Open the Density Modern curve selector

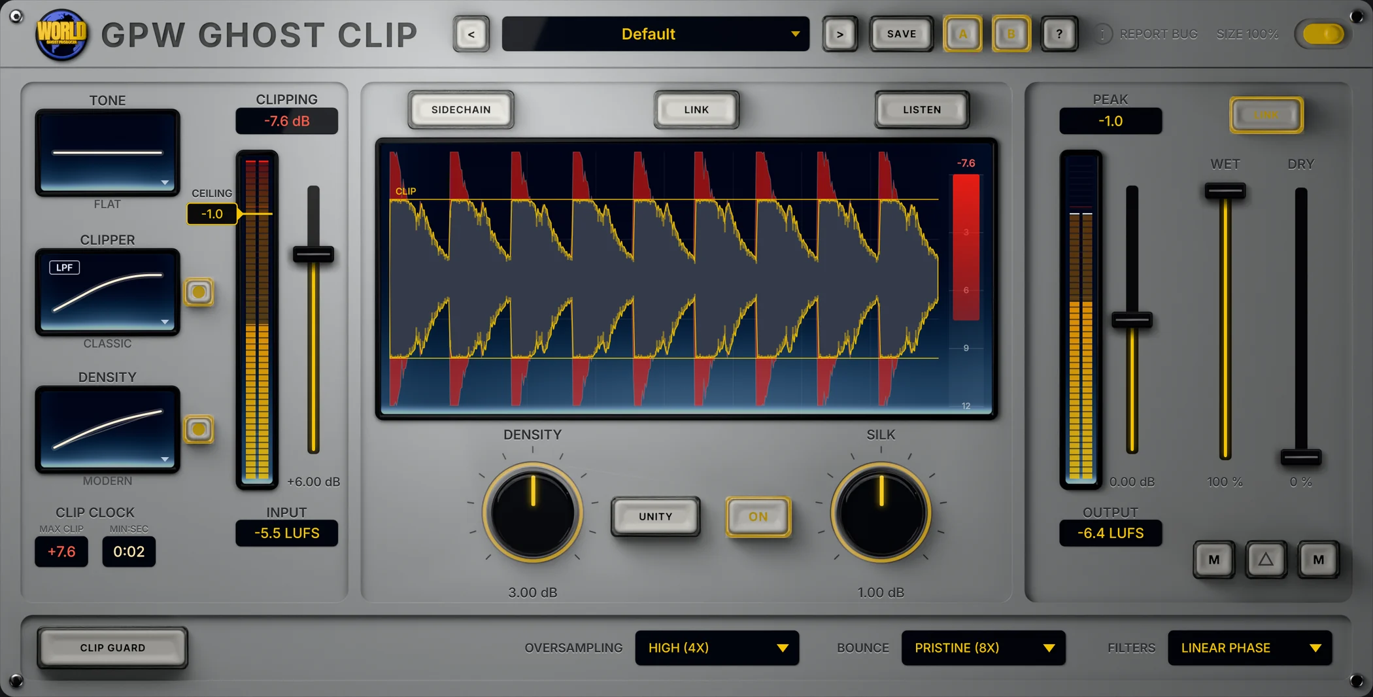107,430
